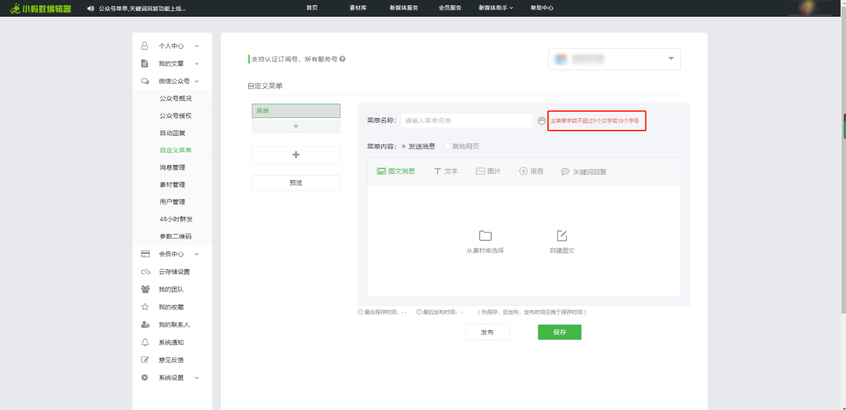
Task: Click the speaker announcement icon in header
Action: pyautogui.click(x=91, y=8)
